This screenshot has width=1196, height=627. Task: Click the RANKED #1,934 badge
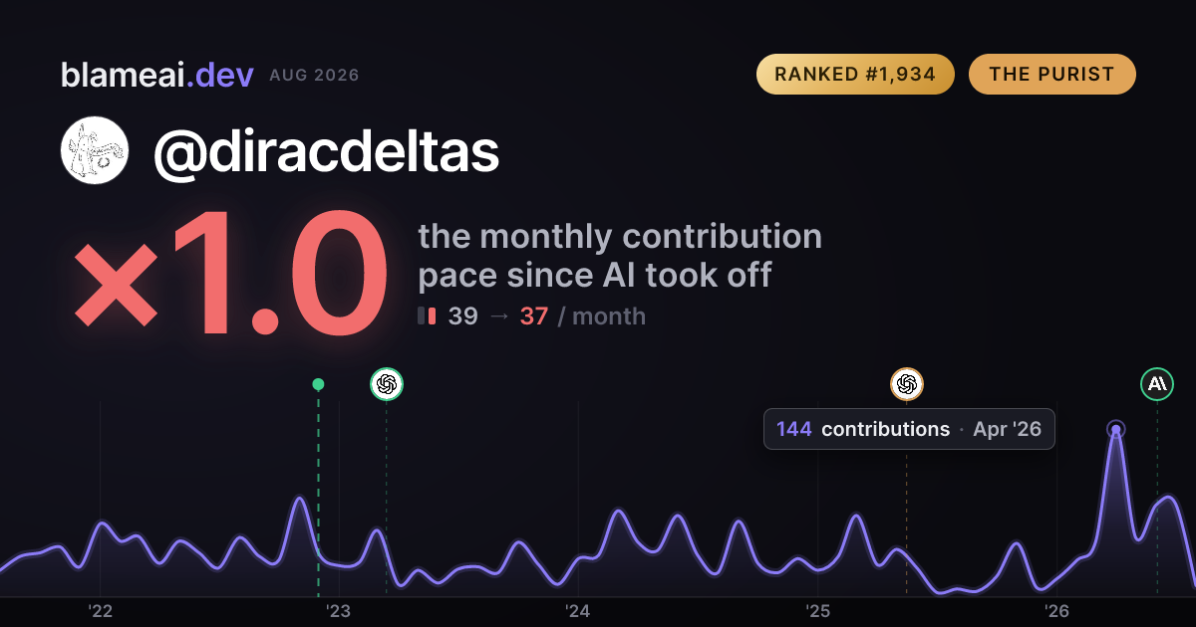coord(855,75)
